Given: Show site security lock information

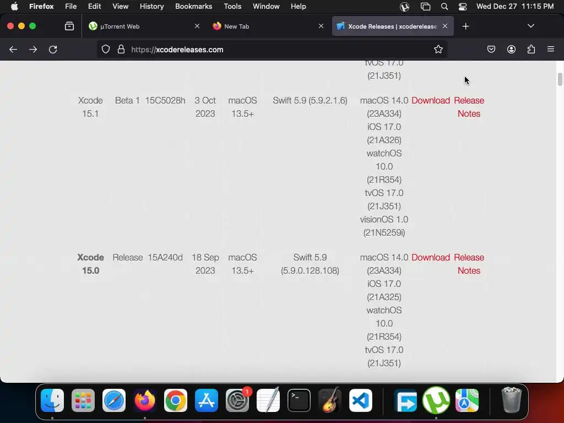Looking at the screenshot, I should click(121, 49).
